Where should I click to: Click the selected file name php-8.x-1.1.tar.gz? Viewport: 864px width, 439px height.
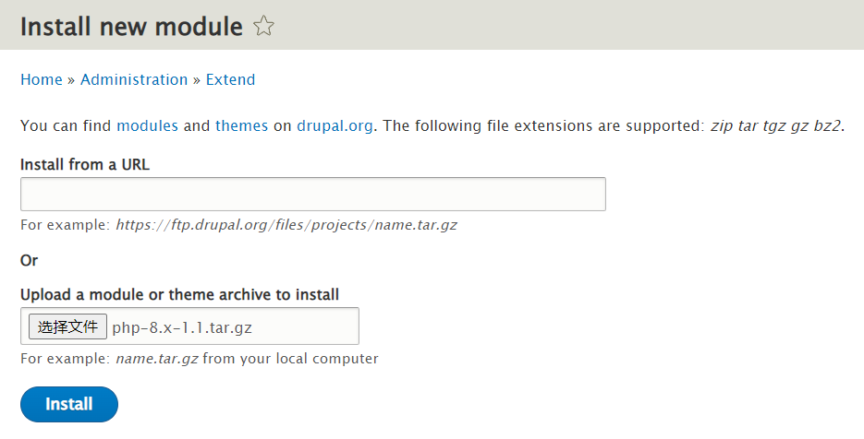[x=182, y=326]
